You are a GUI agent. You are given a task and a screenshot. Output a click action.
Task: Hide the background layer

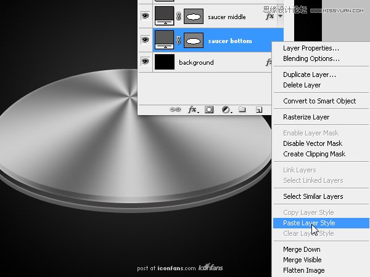click(x=145, y=62)
